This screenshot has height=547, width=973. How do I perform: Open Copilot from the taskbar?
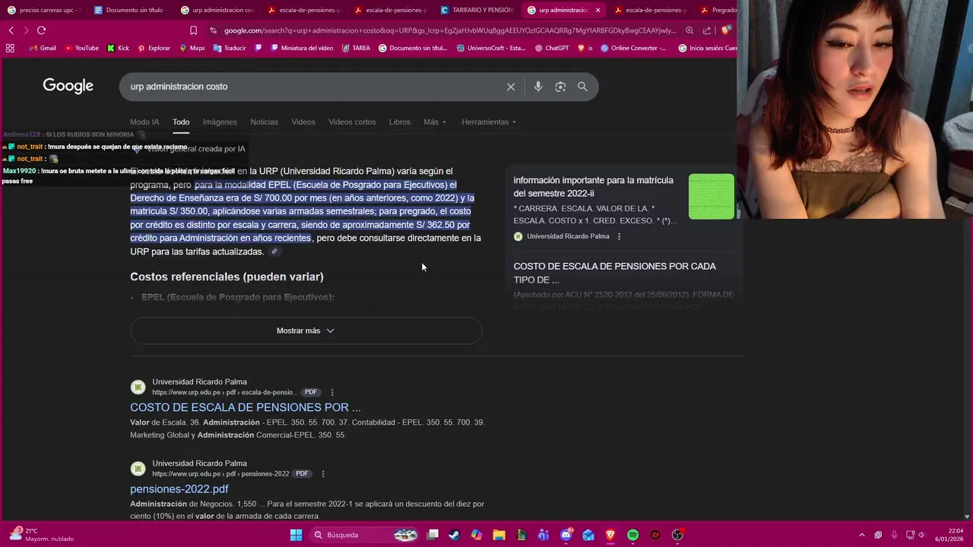(x=477, y=535)
